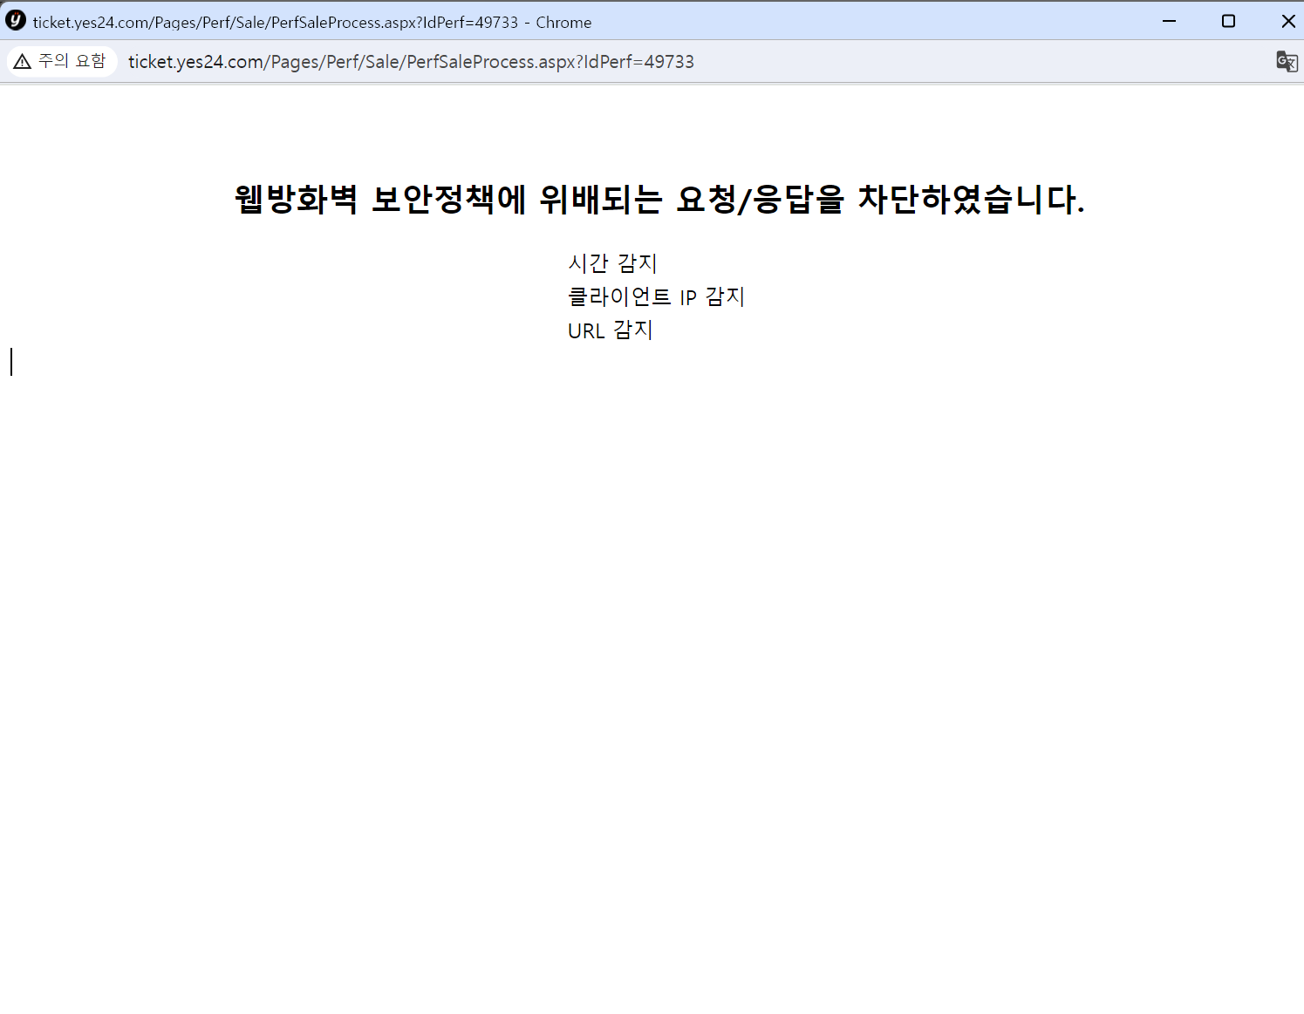Click the Yes24 favicon in title bar
1304x1014 pixels.
(x=16, y=21)
